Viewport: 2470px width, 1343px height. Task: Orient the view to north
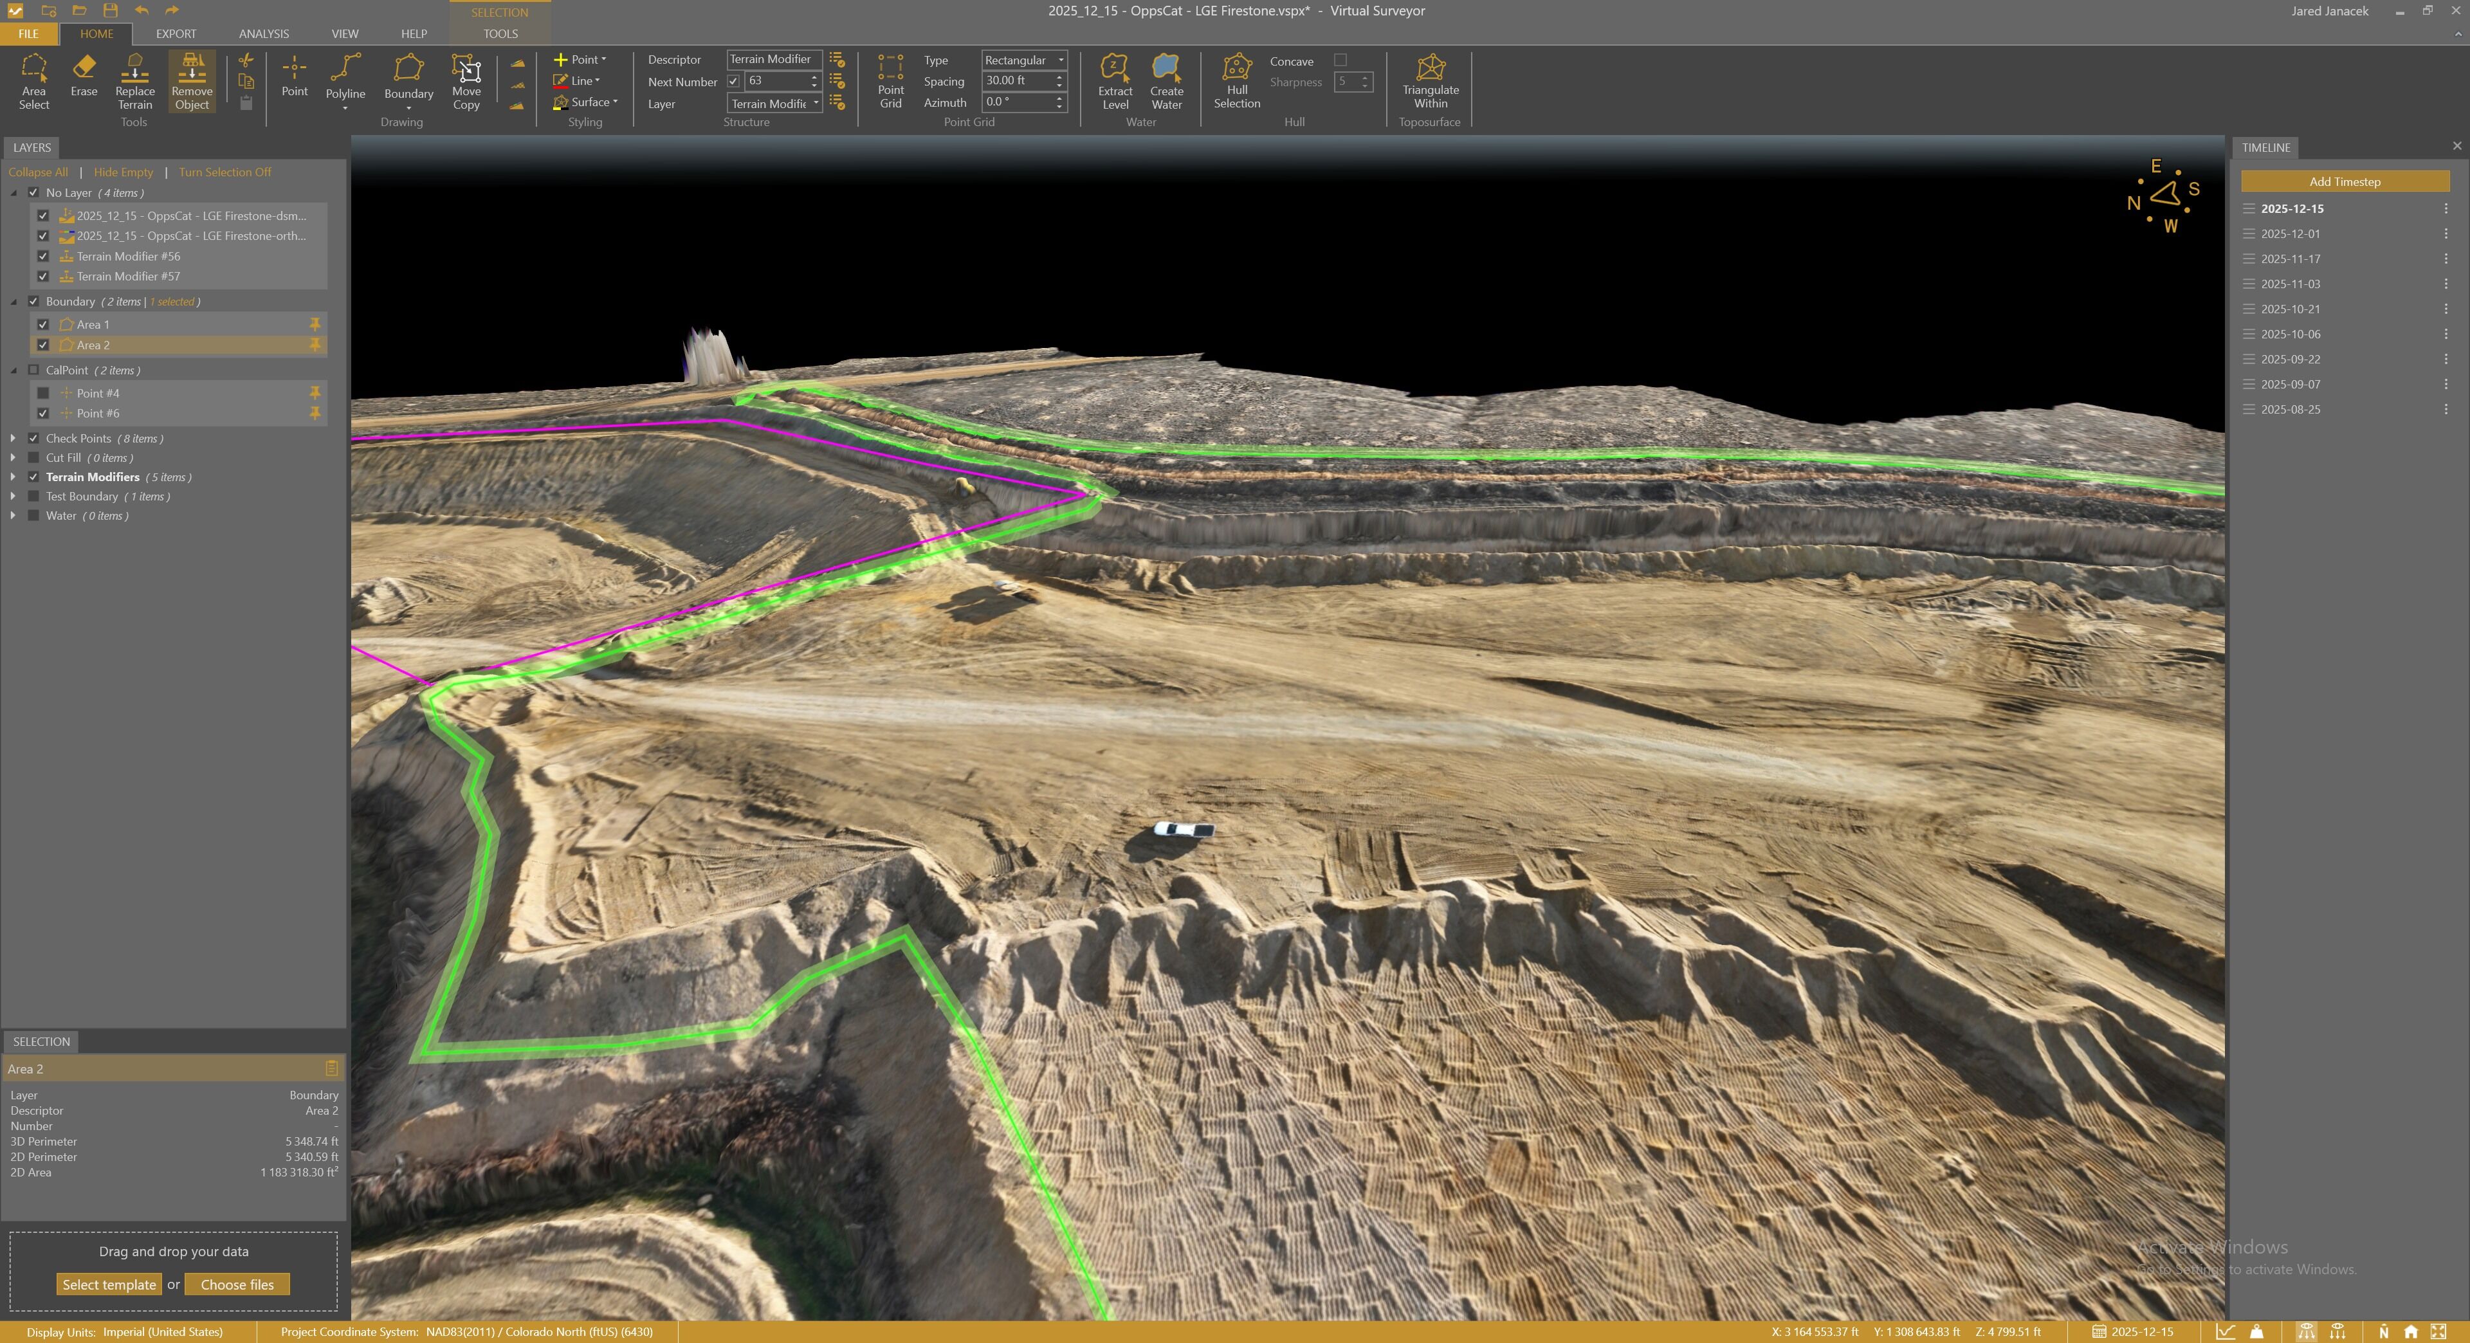click(2384, 1331)
